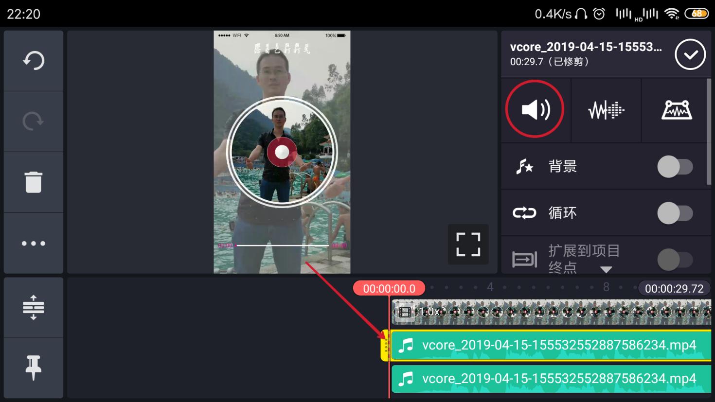Select the highlighted yellow audio clip
The height and width of the screenshot is (402, 715).
pos(550,346)
